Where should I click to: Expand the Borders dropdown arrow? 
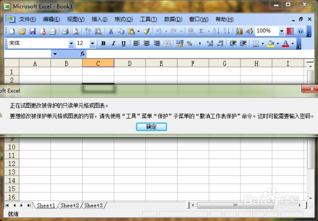click(x=263, y=43)
